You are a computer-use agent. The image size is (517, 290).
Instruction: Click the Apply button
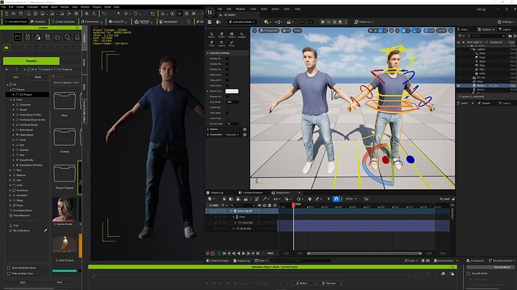(22, 282)
